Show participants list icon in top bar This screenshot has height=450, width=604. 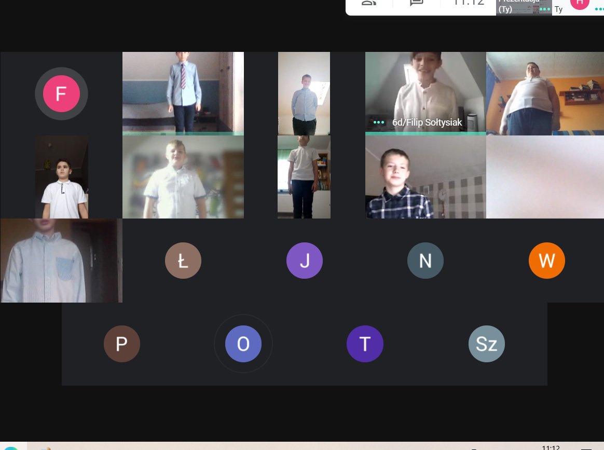coord(369,3)
